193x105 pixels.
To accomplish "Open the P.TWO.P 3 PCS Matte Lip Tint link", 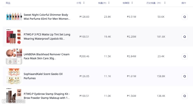I will [x=47, y=37].
